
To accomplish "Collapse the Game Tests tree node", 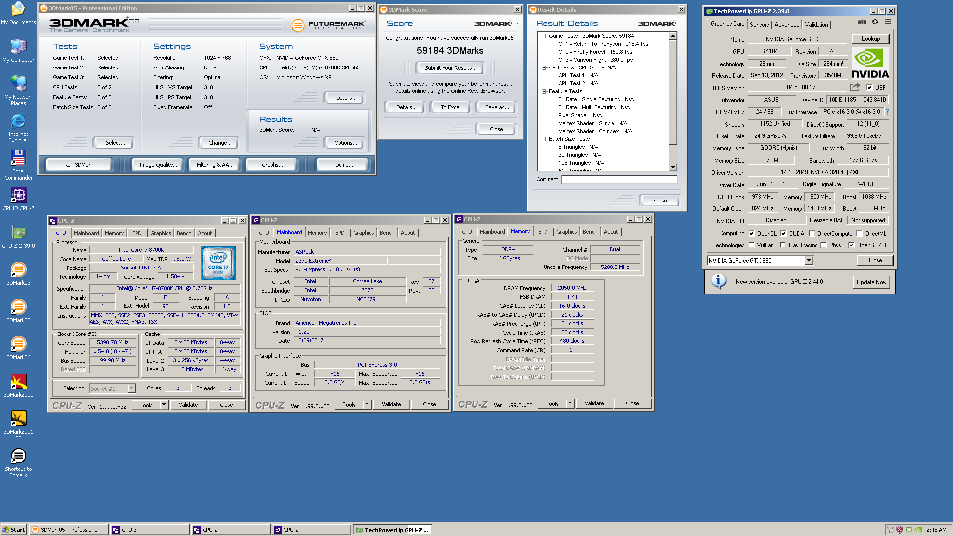I will click(544, 36).
